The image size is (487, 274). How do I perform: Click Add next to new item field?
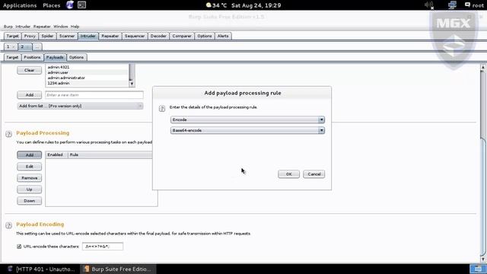[30, 94]
